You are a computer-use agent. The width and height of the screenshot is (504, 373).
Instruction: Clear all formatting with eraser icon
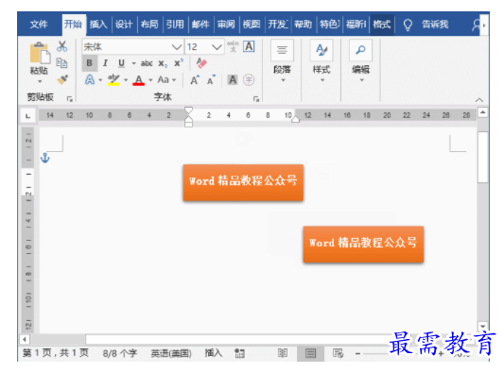coord(201,63)
